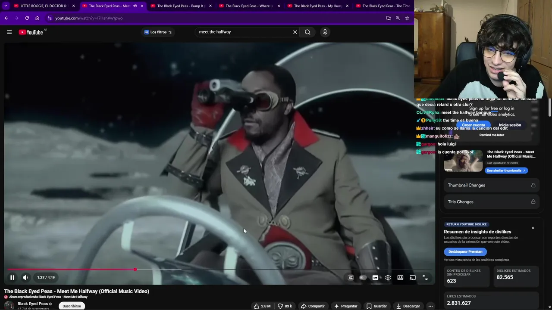Image resolution: width=552 pixels, height=310 pixels.
Task: Subscribe with the Suscribirse button
Action: click(x=72, y=306)
